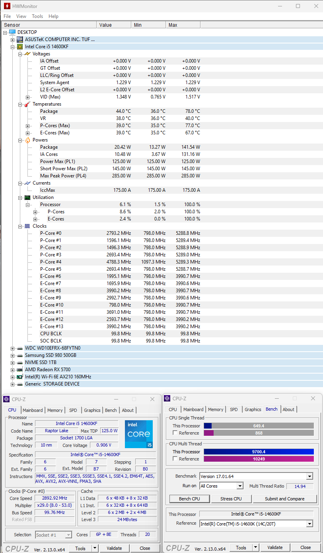The image size is (323, 553).
Task: Click the right CPU-Z window title icon
Action: [x=168, y=398]
